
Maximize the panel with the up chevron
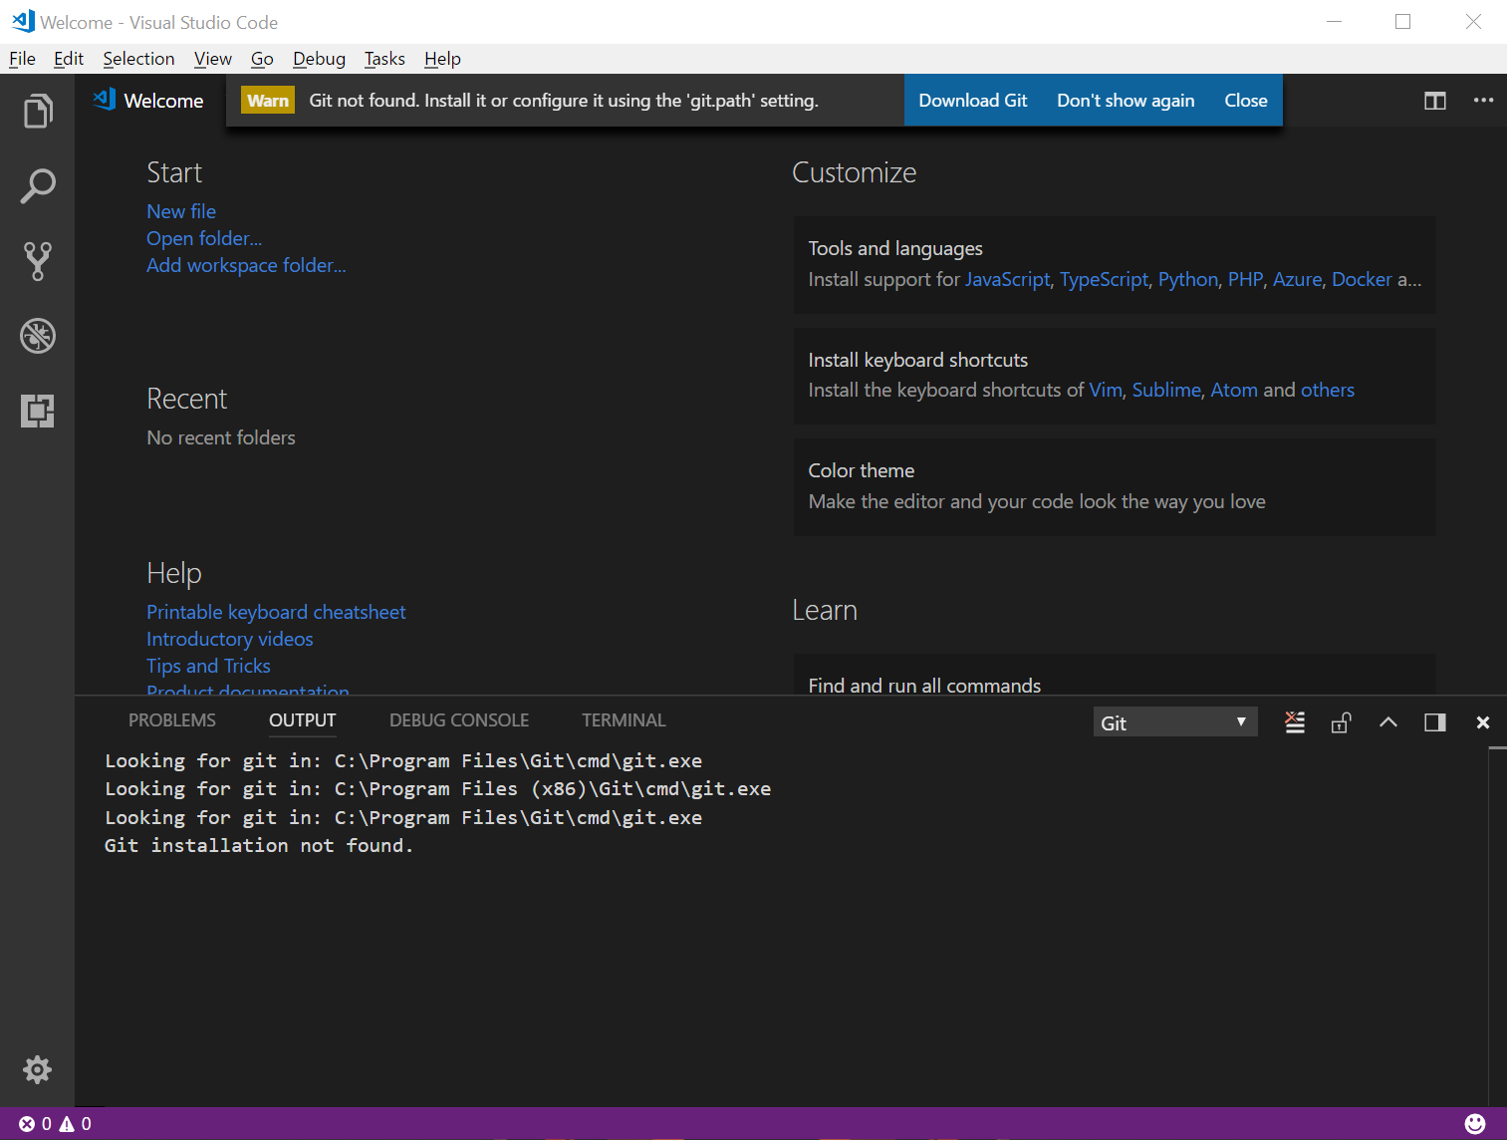click(1388, 722)
